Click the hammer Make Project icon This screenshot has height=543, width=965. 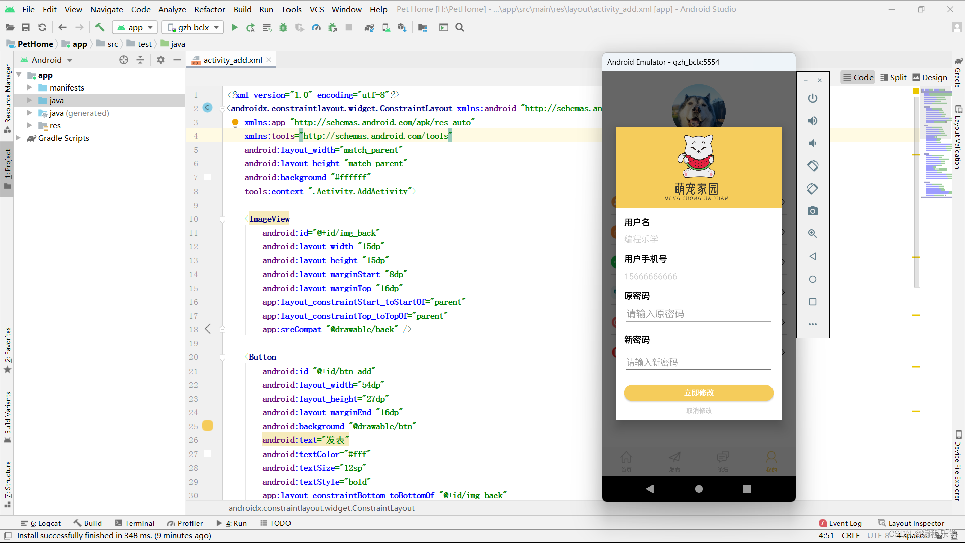100,28
